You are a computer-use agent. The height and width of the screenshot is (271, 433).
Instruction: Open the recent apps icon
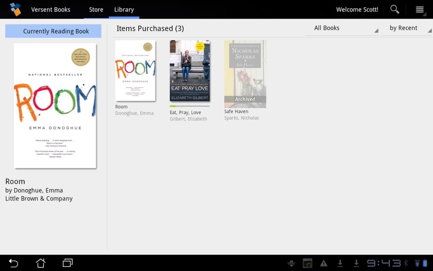[x=67, y=263]
